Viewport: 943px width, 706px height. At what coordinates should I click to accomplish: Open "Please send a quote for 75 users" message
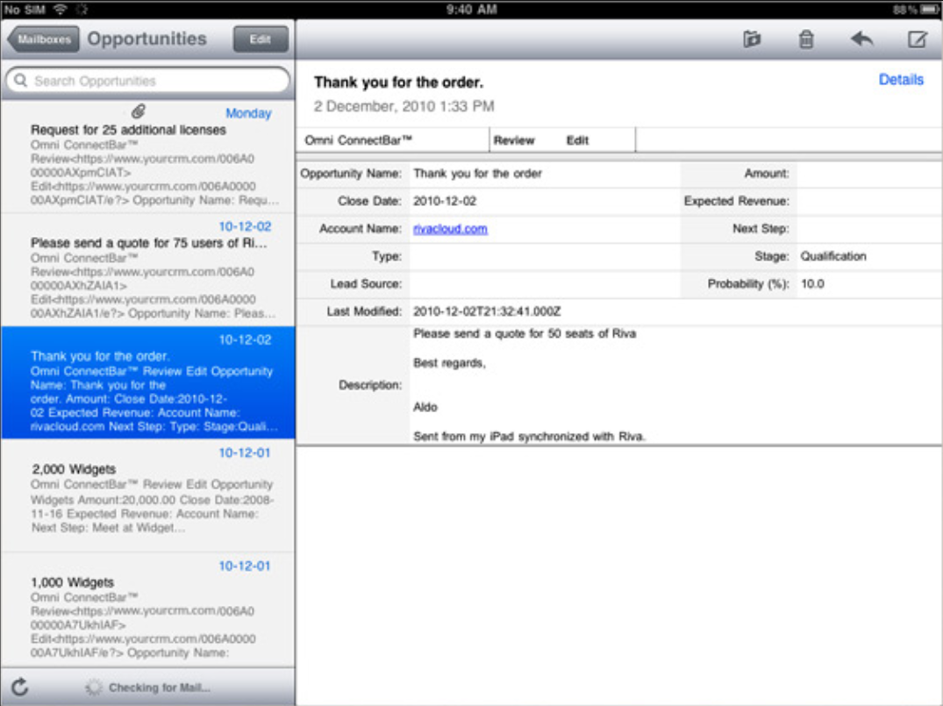(x=148, y=270)
